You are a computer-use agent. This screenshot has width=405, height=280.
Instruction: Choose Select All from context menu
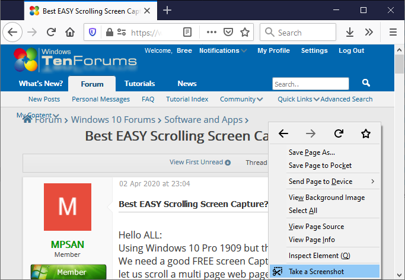325,211
